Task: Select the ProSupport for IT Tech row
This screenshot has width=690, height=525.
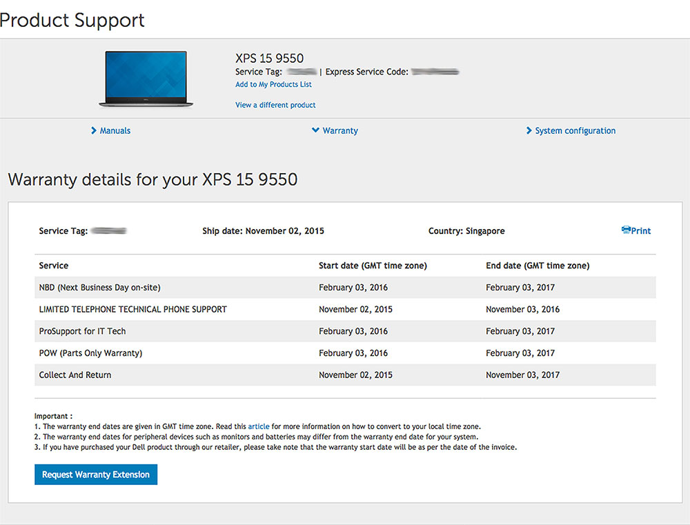Action: (345, 331)
